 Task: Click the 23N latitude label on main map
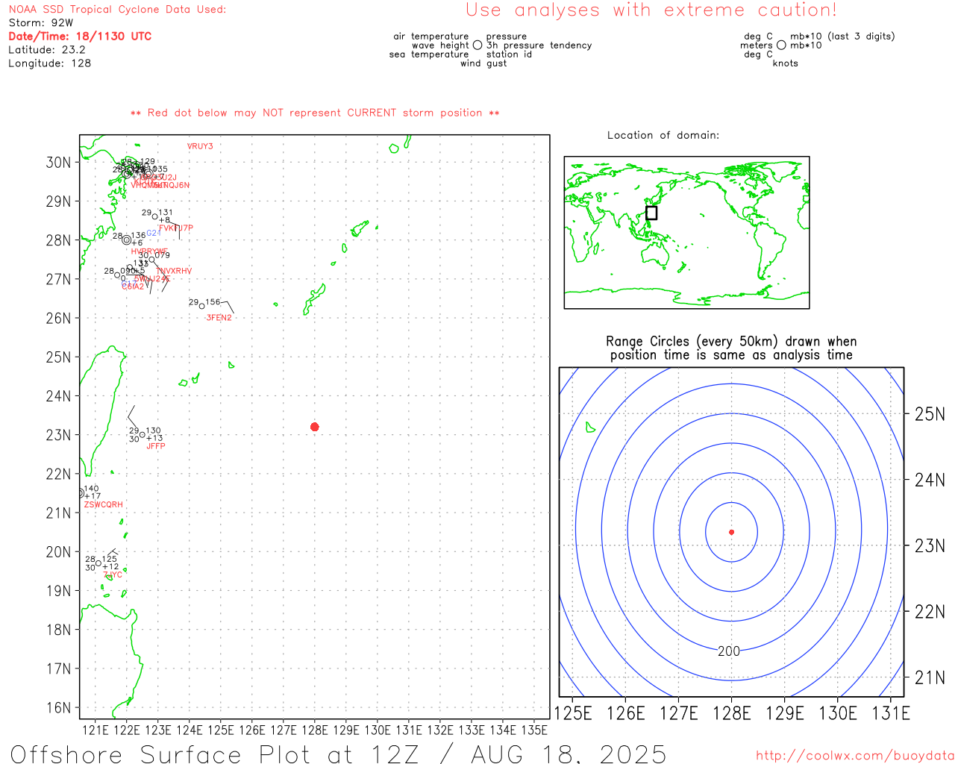(x=59, y=435)
